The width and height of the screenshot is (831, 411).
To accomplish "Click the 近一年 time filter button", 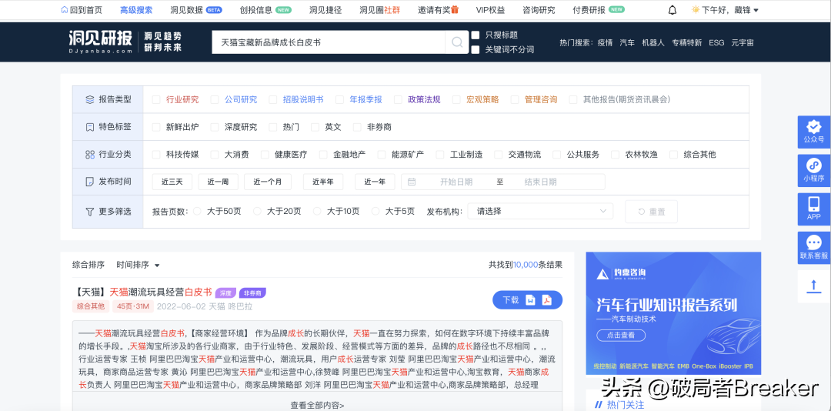I will [375, 182].
